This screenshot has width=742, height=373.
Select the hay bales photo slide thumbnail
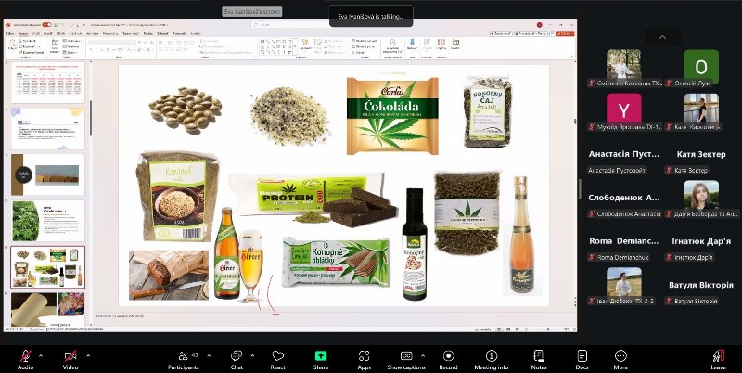click(x=48, y=174)
